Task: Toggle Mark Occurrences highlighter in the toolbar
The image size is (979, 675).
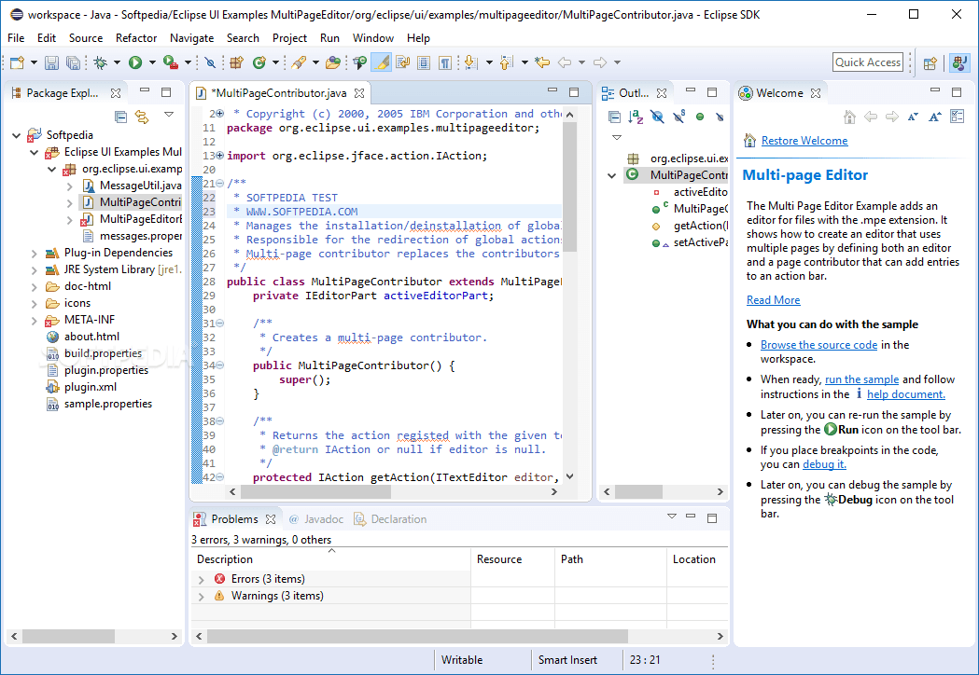Action: 381,62
